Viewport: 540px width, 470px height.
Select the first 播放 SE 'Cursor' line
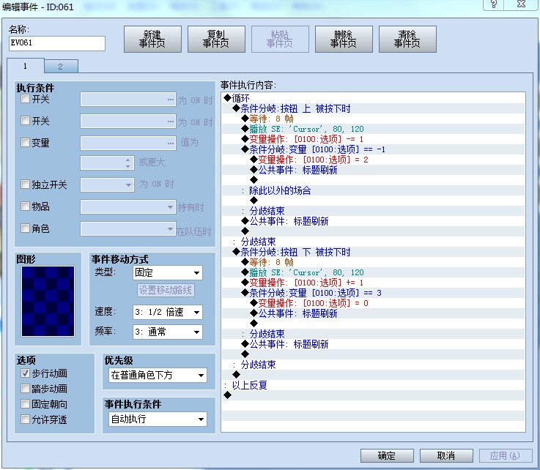(x=374, y=129)
